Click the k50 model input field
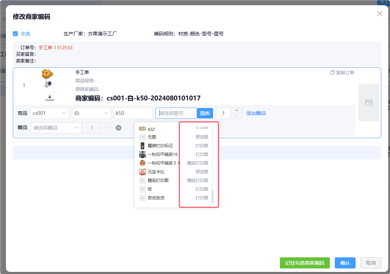Screen dimensions: 390x274 [133, 113]
